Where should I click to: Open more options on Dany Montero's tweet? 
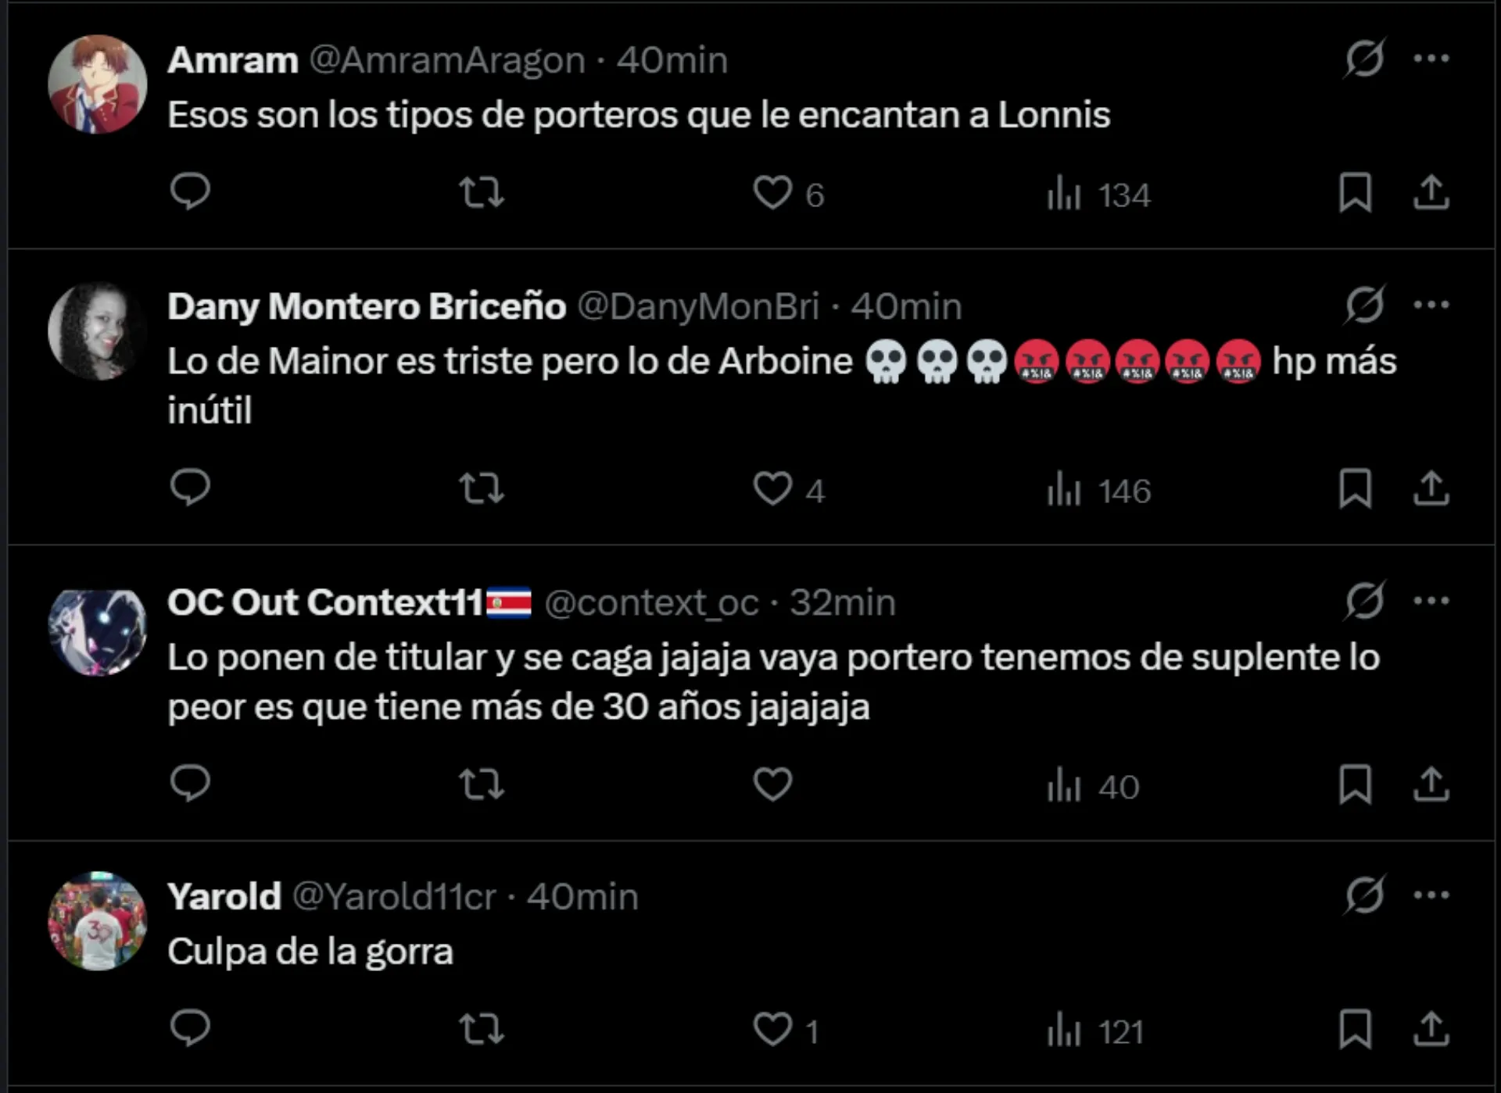pos(1431,305)
